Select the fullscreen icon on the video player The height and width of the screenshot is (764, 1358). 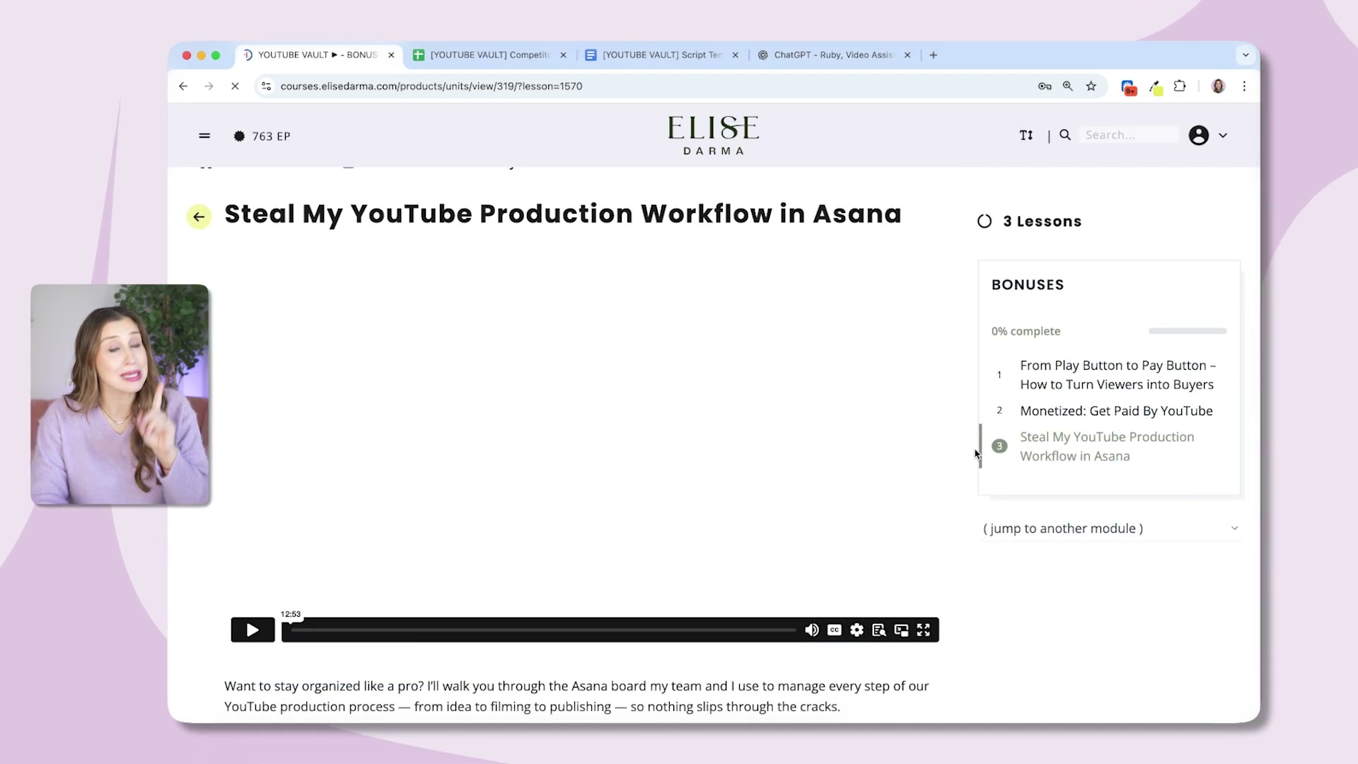[x=924, y=630]
